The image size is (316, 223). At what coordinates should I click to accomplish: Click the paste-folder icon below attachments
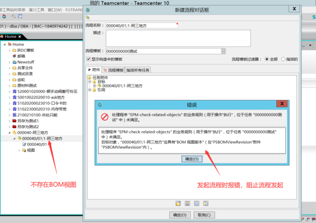click(178, 203)
